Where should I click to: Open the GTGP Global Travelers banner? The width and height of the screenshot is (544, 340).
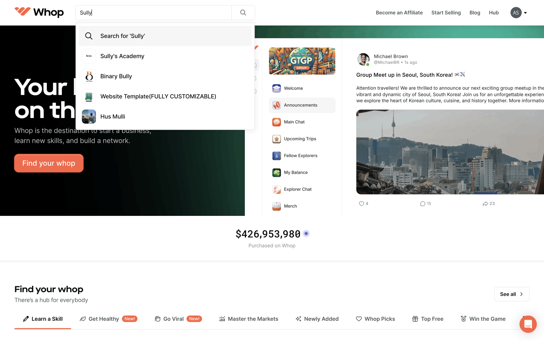(302, 61)
